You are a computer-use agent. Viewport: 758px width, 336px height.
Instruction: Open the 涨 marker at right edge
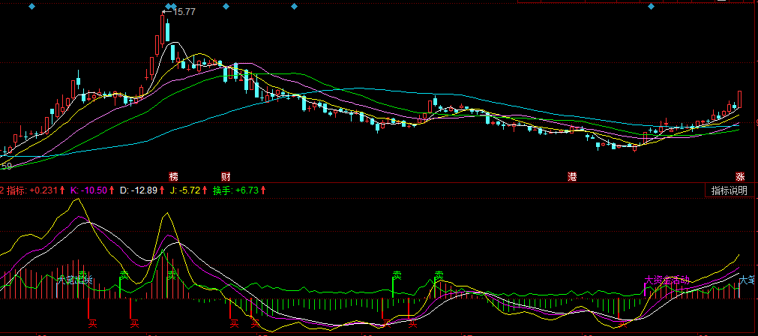[740, 177]
